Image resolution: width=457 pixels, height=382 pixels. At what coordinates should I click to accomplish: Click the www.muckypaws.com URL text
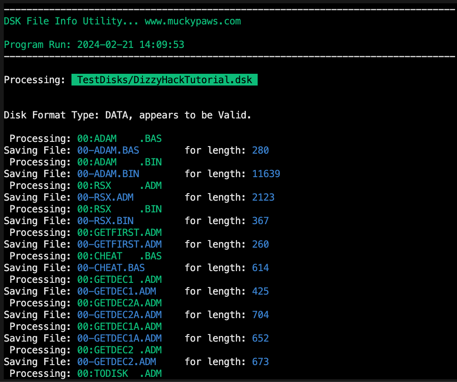click(193, 21)
